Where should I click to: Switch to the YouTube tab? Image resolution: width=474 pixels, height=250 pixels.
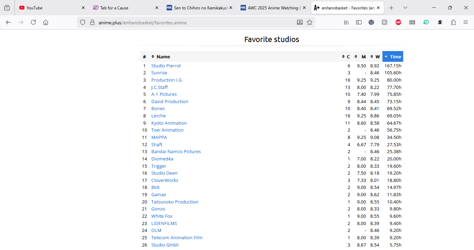[x=49, y=8]
